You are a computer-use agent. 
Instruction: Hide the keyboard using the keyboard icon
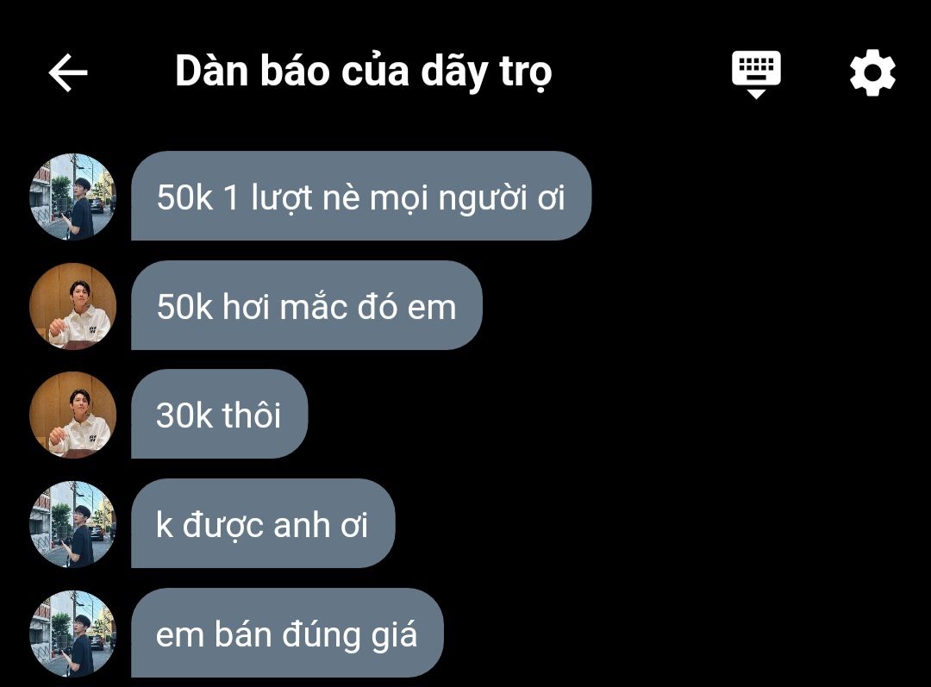[756, 74]
